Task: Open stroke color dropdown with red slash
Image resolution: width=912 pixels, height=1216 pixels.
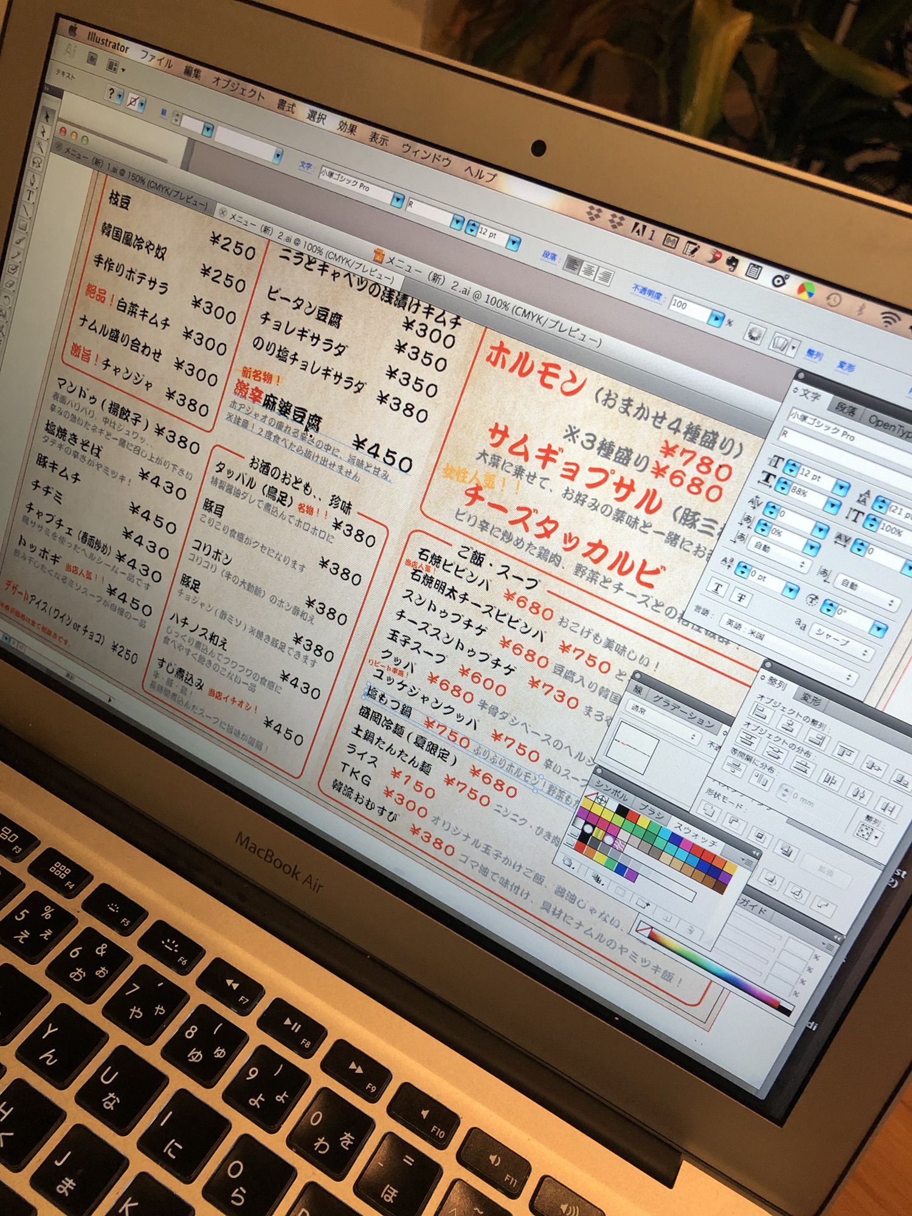Action: pyautogui.click(x=136, y=103)
